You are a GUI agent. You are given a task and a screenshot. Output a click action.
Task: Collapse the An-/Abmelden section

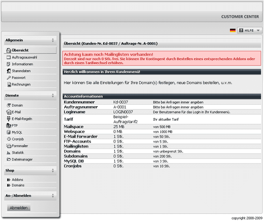pos(53,196)
